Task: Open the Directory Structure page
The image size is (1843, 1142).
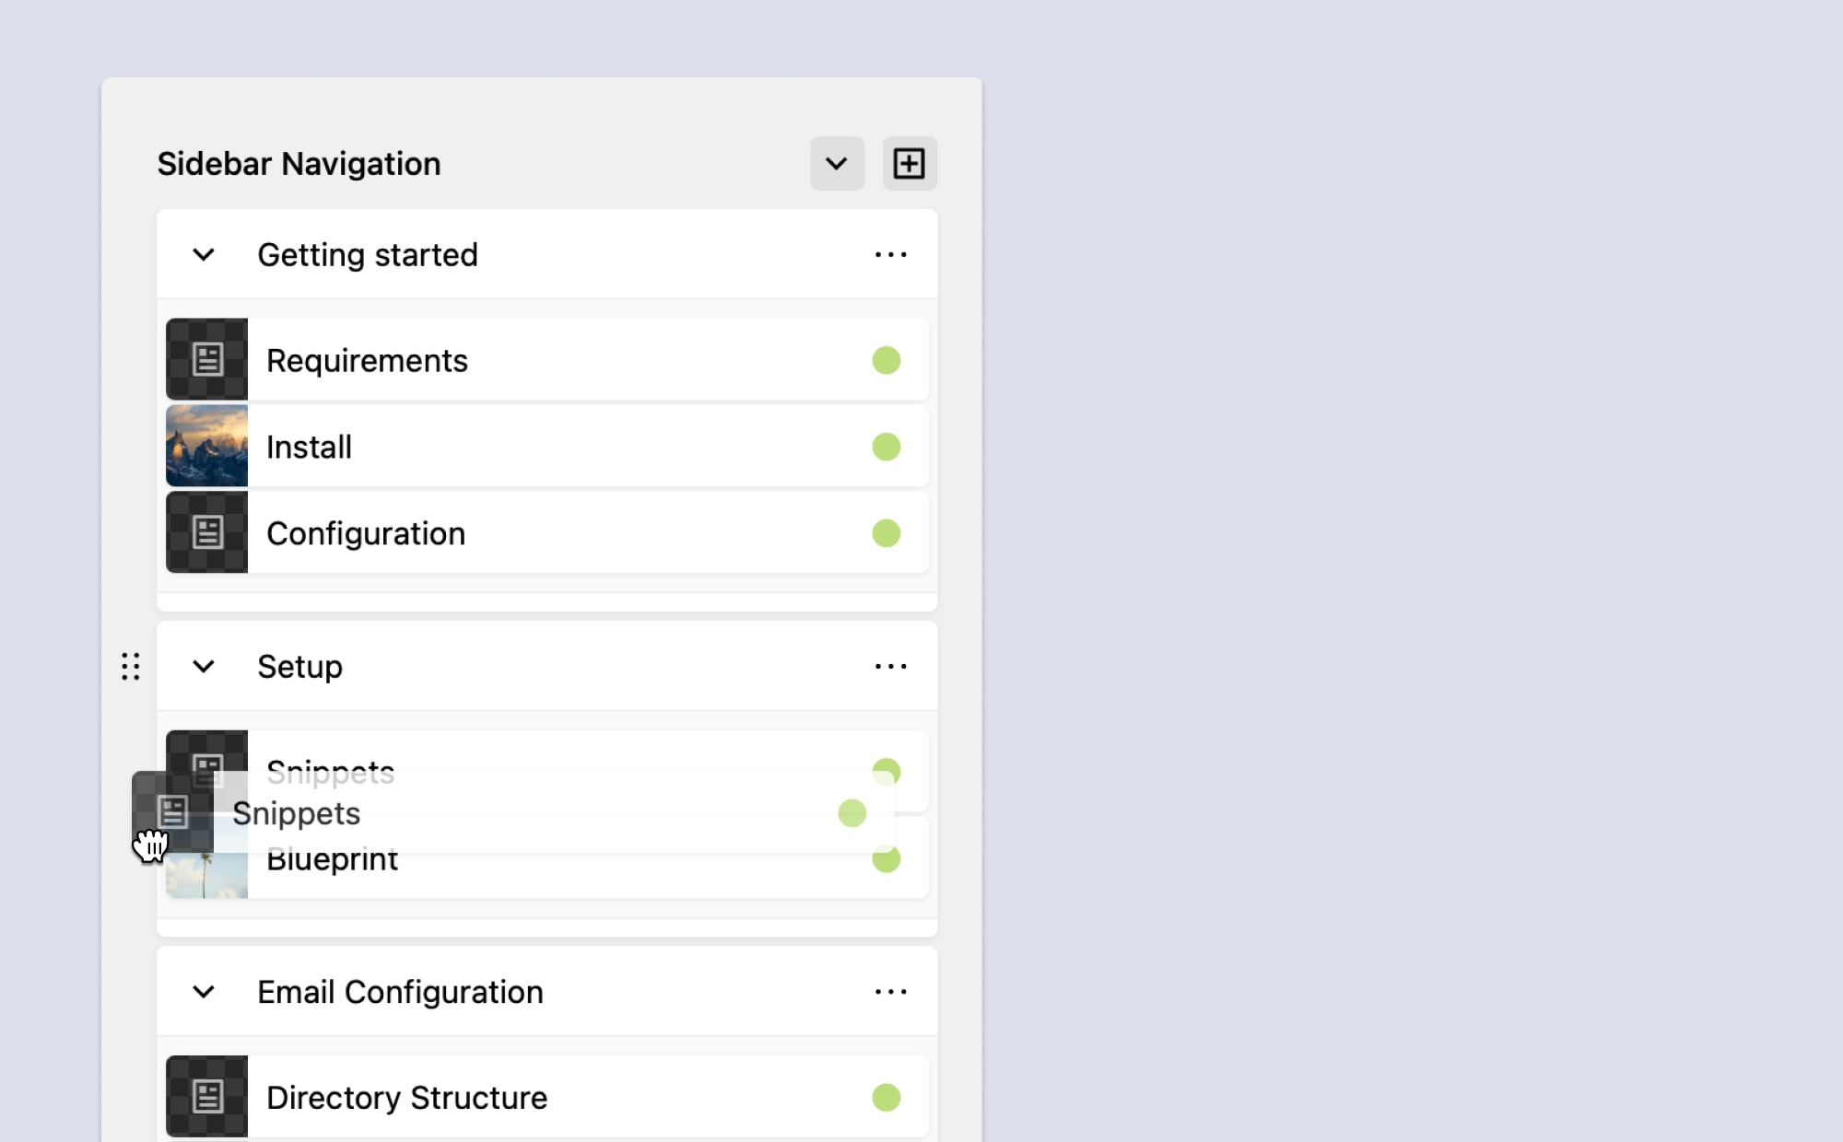Action: click(x=406, y=1097)
